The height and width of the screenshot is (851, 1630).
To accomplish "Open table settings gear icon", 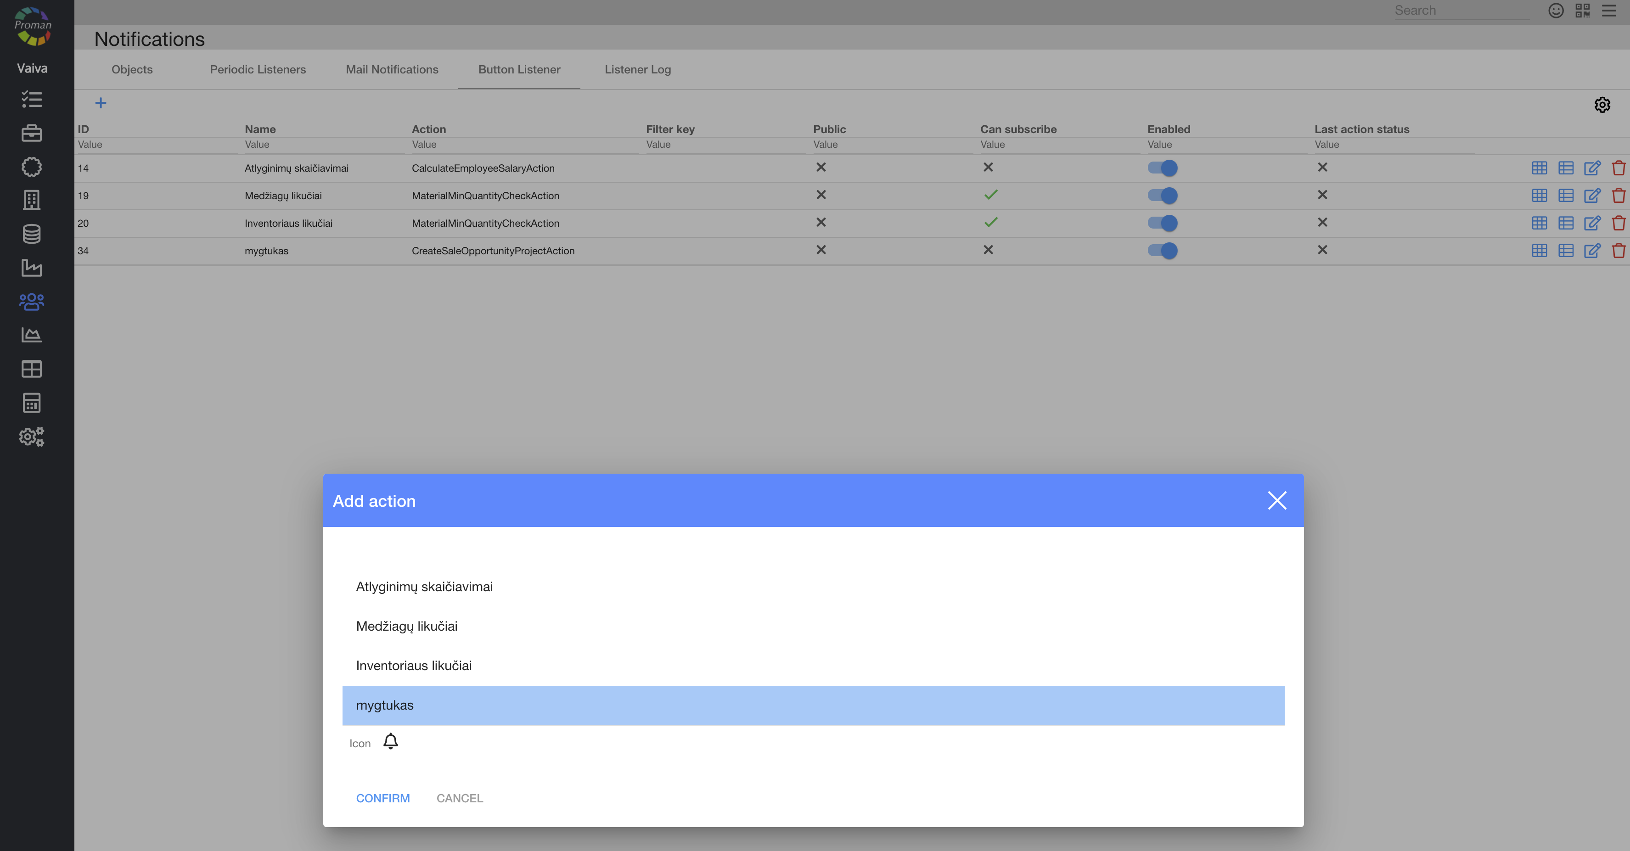I will pyautogui.click(x=1602, y=105).
